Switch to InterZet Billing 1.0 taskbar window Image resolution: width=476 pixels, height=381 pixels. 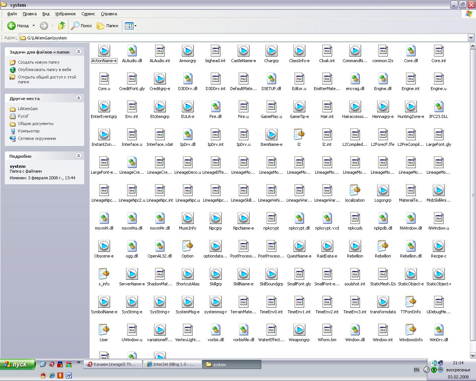coord(172,365)
